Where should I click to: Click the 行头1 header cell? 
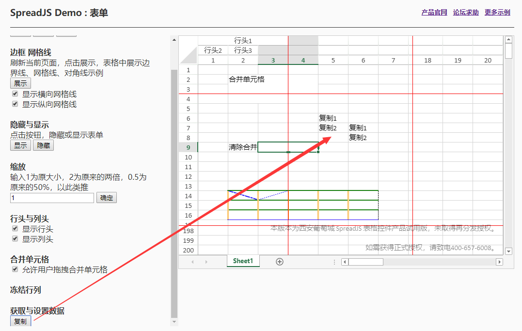click(243, 41)
